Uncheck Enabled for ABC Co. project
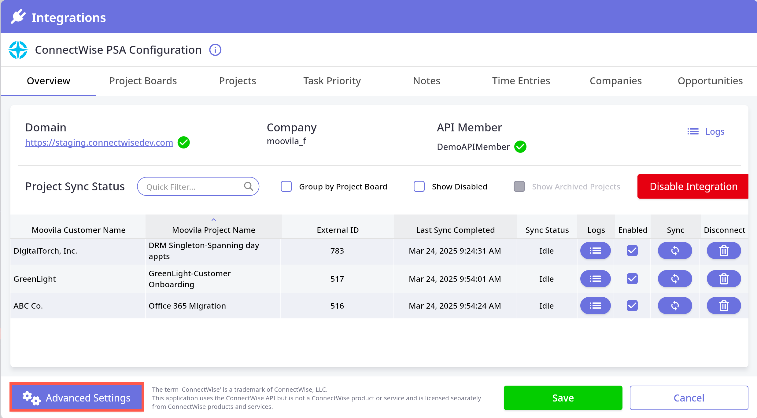757x418 pixels. pos(632,306)
